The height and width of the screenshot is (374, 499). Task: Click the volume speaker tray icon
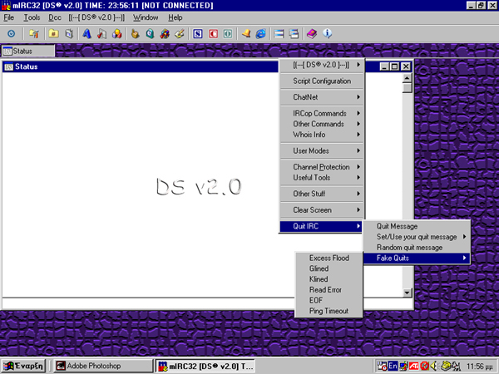point(434,366)
